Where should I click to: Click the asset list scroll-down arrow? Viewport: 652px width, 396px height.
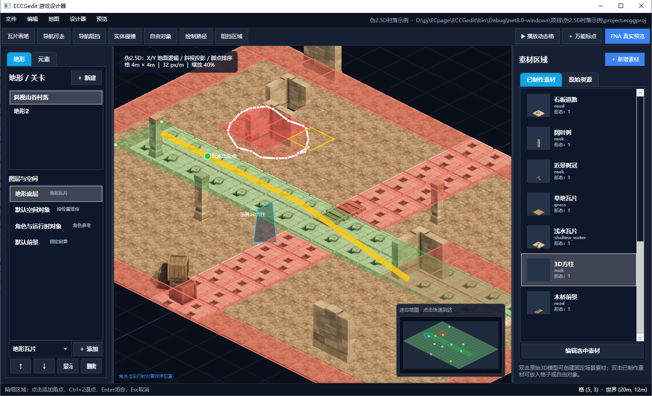click(x=640, y=338)
